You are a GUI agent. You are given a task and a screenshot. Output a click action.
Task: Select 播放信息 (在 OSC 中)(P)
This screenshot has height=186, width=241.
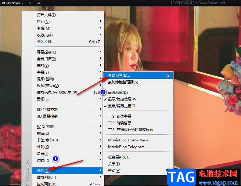click(68, 93)
